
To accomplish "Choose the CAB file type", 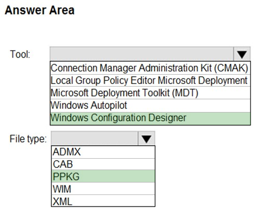I will click(103, 164).
